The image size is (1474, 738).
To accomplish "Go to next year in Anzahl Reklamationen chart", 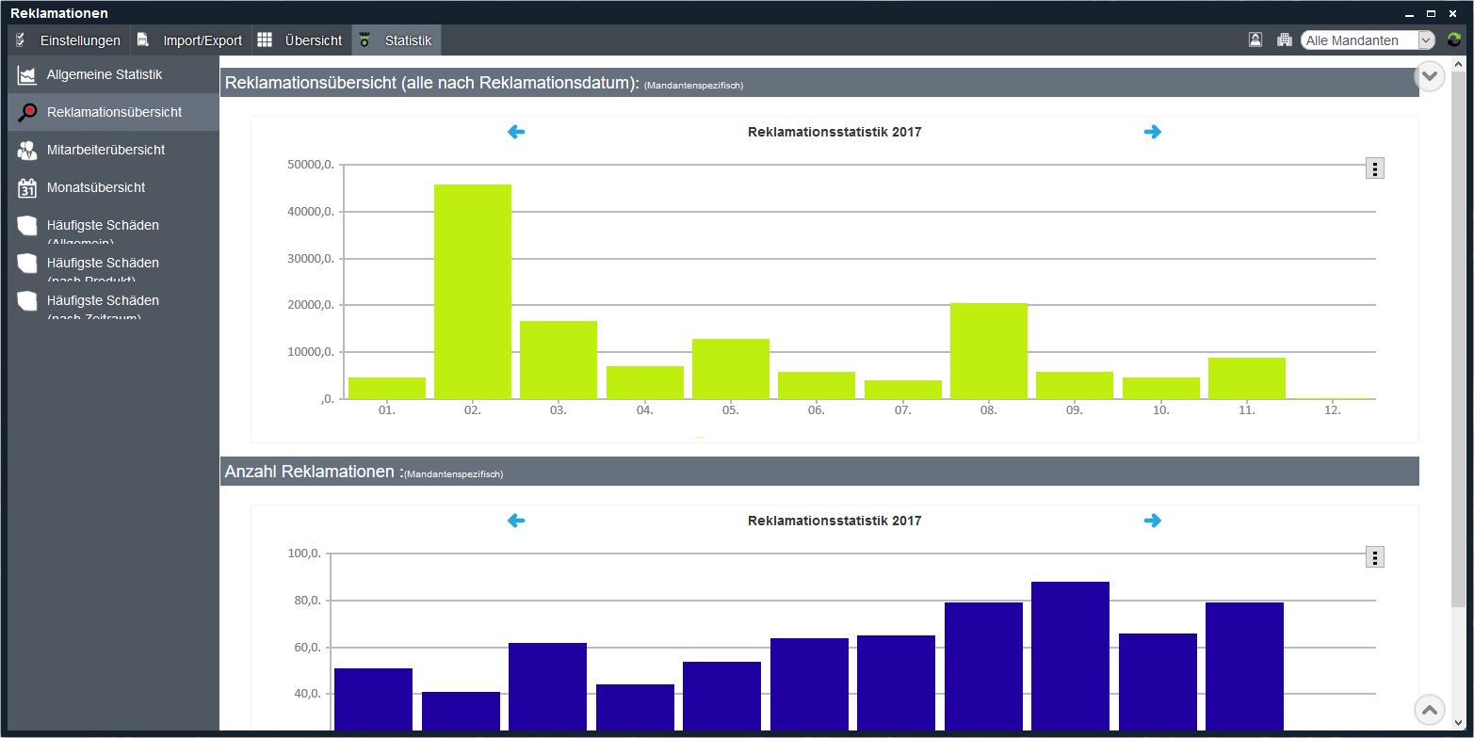I will click(1153, 521).
